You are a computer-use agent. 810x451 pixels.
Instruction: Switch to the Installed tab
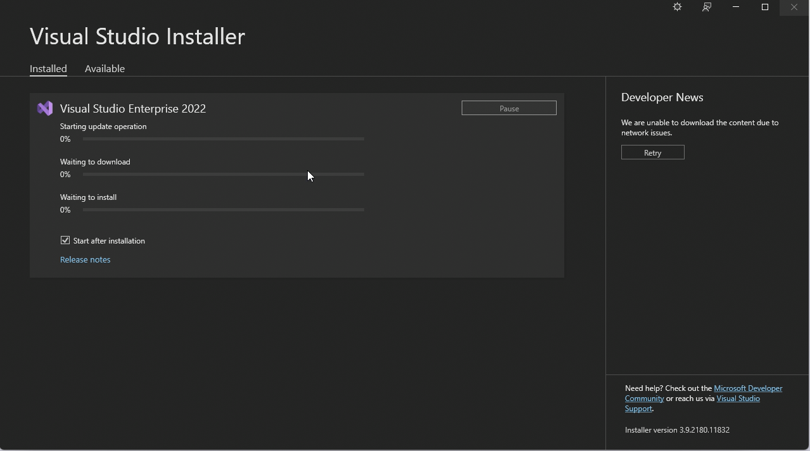[x=48, y=68]
